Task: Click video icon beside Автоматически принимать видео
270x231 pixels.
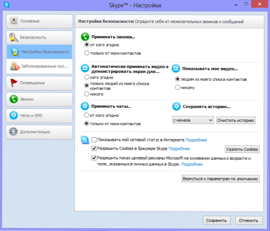Action: click(x=85, y=68)
